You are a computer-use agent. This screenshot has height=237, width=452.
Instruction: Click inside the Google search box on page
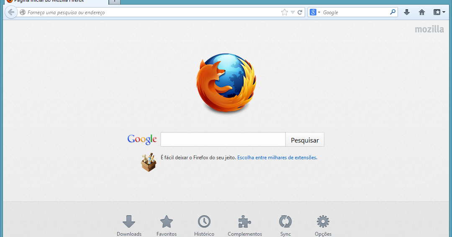[x=223, y=140]
